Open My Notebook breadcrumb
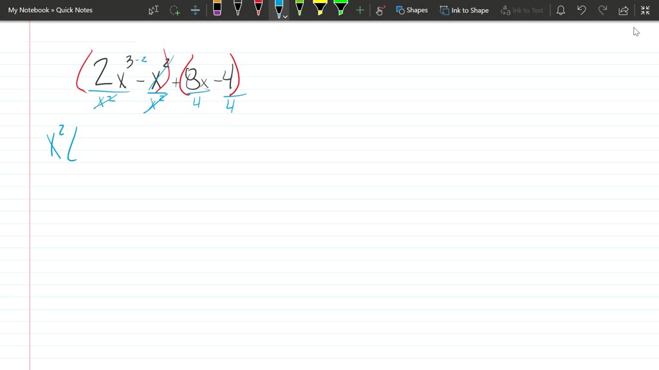This screenshot has height=370, width=659. (x=28, y=10)
